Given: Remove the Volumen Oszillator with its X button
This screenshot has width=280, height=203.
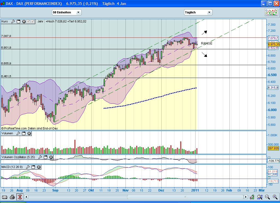Looking at the screenshot, I should tap(51, 157).
